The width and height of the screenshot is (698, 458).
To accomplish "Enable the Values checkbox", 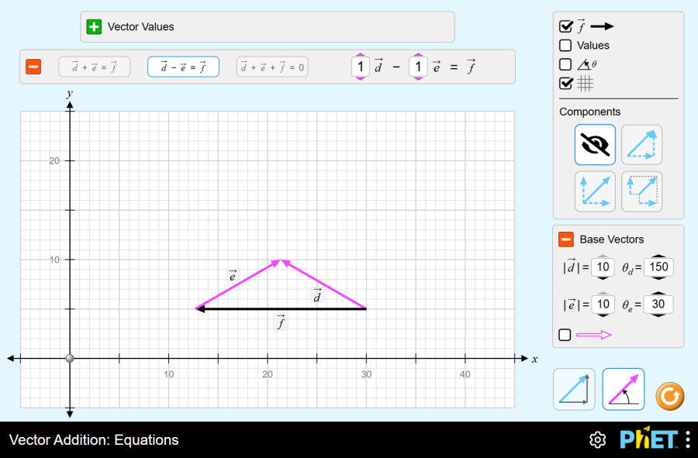I will tap(566, 46).
